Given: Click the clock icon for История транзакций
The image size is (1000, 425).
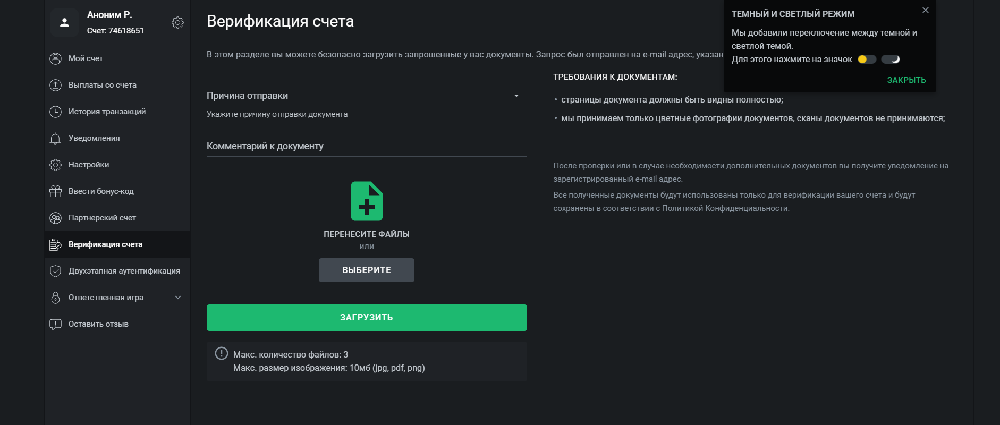Looking at the screenshot, I should click(55, 112).
